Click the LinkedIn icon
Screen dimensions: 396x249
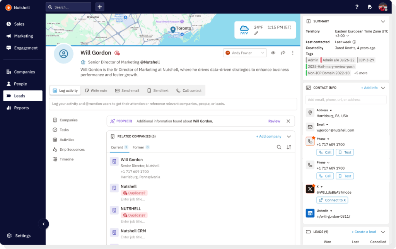click(310, 213)
